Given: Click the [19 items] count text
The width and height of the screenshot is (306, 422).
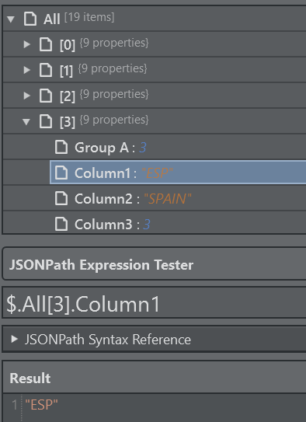Looking at the screenshot, I should pyautogui.click(x=89, y=18).
